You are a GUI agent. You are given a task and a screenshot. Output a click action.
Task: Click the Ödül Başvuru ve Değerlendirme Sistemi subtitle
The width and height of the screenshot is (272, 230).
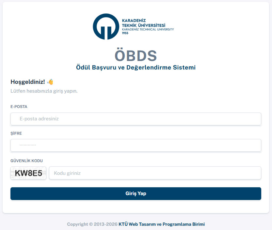136,68
